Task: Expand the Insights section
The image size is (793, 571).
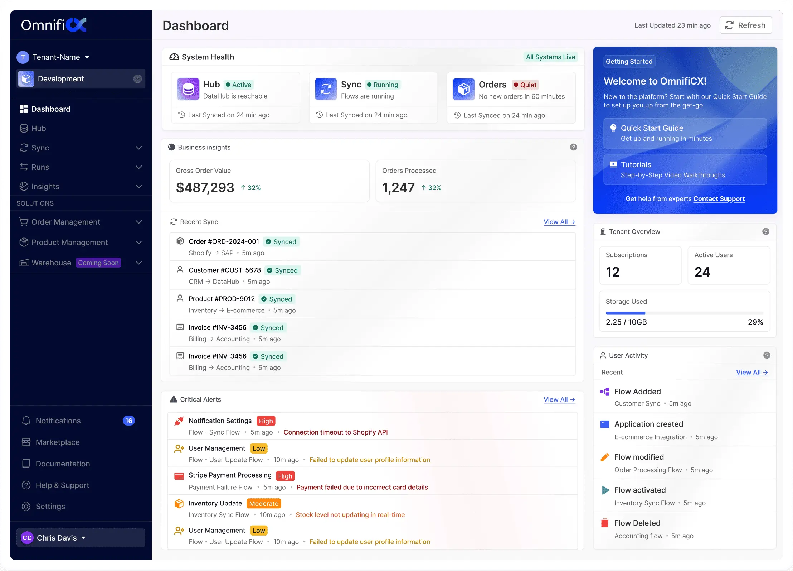Action: (x=139, y=186)
